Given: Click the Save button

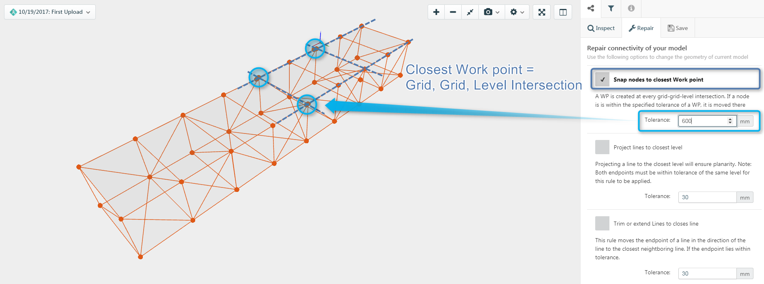Looking at the screenshot, I should (678, 28).
